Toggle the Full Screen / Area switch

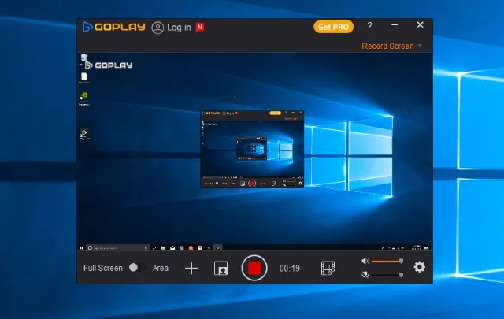tap(137, 268)
